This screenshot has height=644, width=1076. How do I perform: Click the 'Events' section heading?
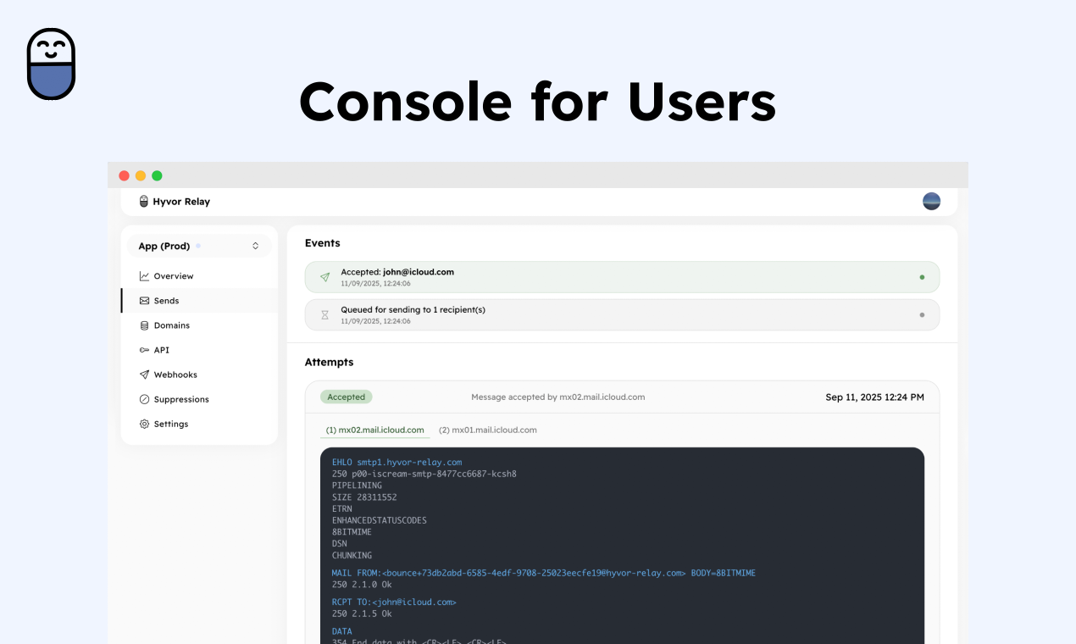tap(323, 243)
